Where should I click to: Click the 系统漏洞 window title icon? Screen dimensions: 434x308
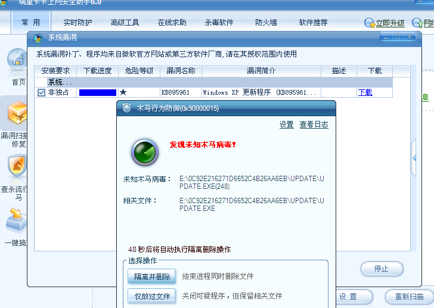38,38
